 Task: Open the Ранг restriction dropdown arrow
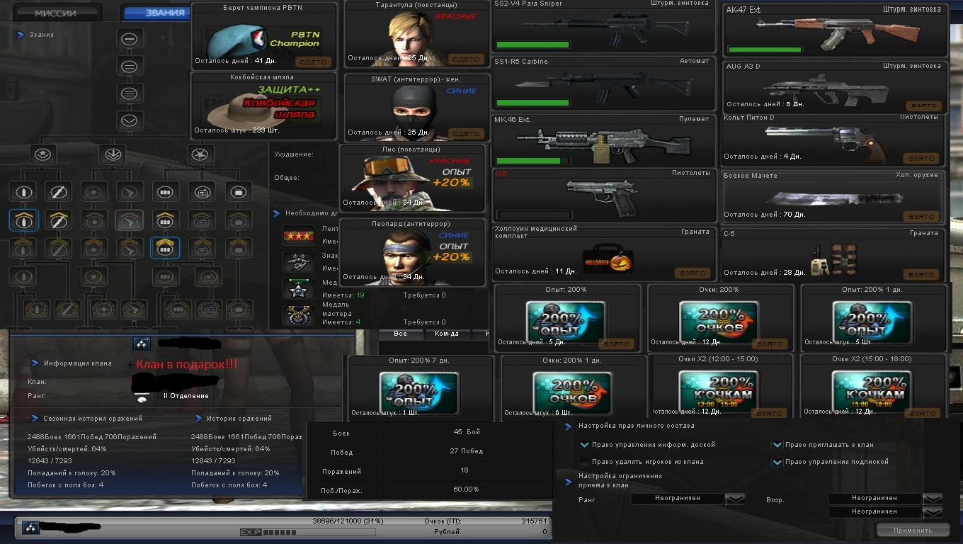click(x=736, y=499)
